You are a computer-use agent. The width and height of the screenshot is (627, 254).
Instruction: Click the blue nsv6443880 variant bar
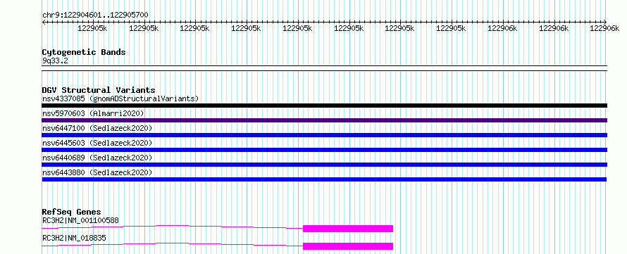pos(325,179)
